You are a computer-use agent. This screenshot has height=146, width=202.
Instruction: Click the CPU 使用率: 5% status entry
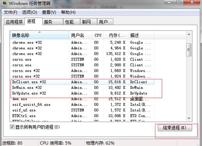click(55, 143)
